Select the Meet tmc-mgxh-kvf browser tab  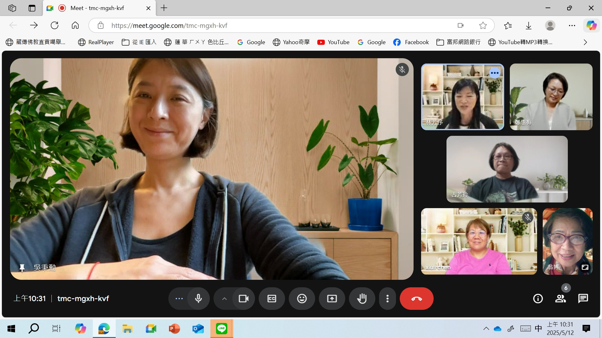click(97, 8)
